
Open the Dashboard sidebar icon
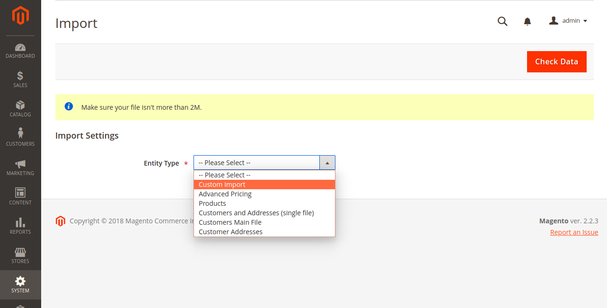pyautogui.click(x=20, y=51)
